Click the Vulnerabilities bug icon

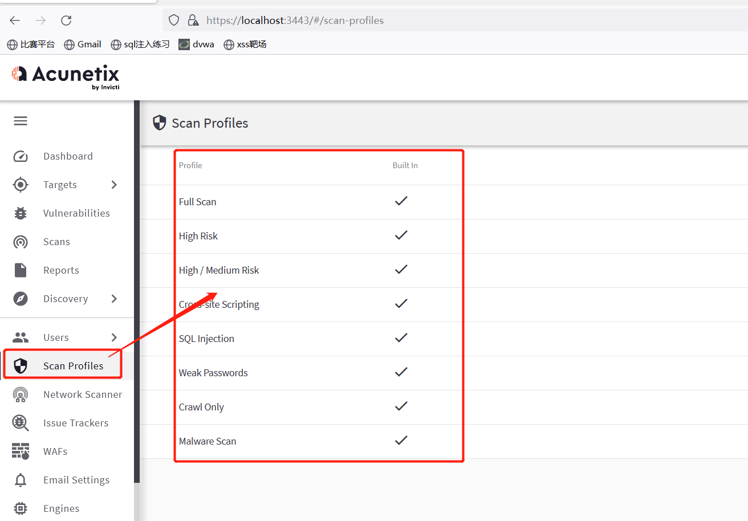(x=21, y=213)
